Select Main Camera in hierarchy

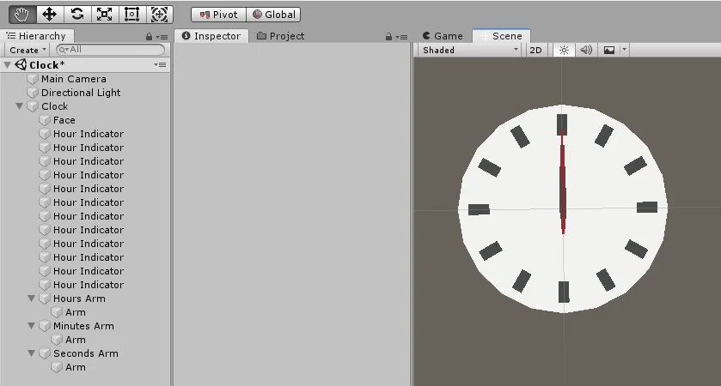[74, 79]
